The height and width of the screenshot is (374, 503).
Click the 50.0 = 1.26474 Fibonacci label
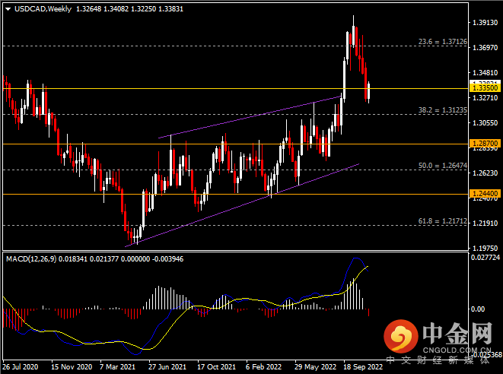point(442,166)
